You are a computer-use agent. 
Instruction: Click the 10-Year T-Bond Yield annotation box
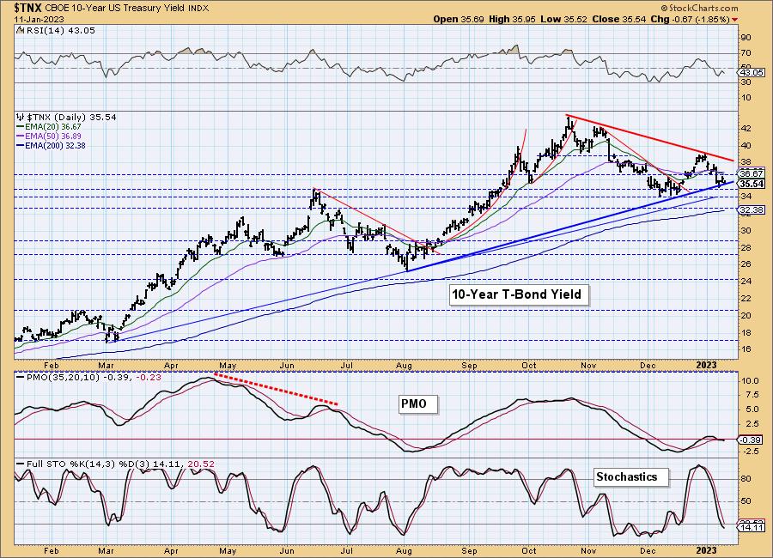pos(518,294)
